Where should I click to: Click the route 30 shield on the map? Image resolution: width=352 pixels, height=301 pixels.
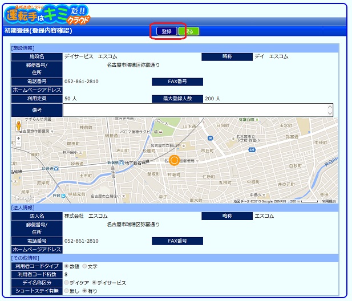(x=211, y=138)
